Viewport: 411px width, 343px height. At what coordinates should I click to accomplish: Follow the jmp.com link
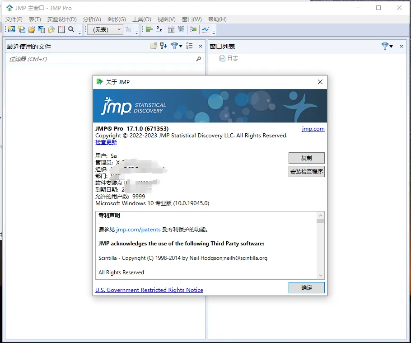coord(313,129)
